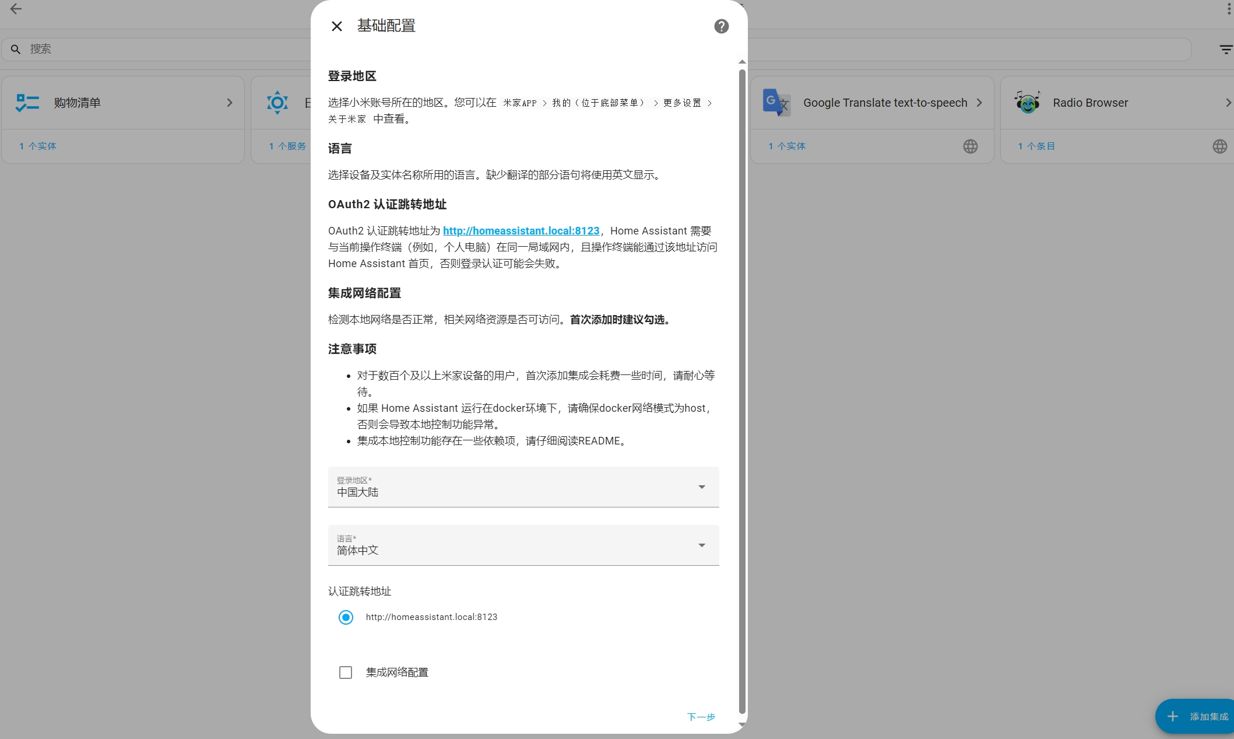Open the 语言 dropdown

[701, 545]
